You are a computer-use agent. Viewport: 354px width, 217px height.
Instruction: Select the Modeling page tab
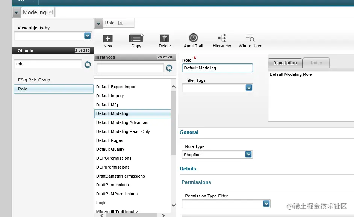coord(35,12)
